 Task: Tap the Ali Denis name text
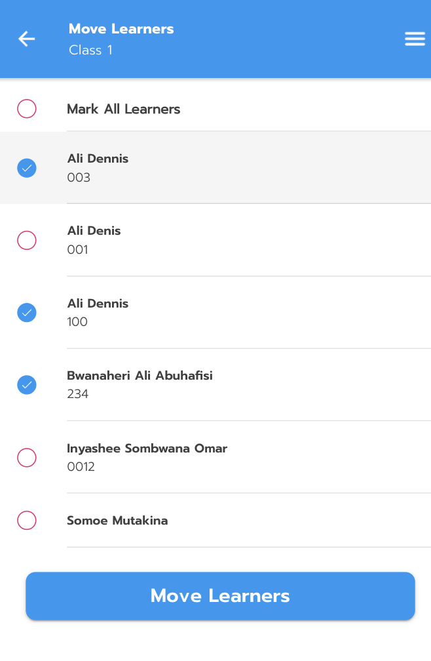click(x=94, y=231)
